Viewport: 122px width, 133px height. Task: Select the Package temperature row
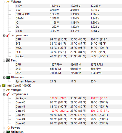pos(68,98)
